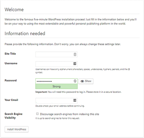The image size is (144, 138).
Task: Check Discourage search engines from indexing
Action: pos(37,114)
